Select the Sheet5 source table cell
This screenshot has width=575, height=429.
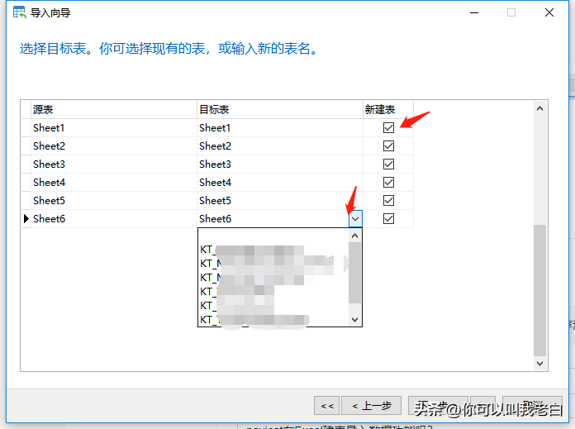point(114,200)
